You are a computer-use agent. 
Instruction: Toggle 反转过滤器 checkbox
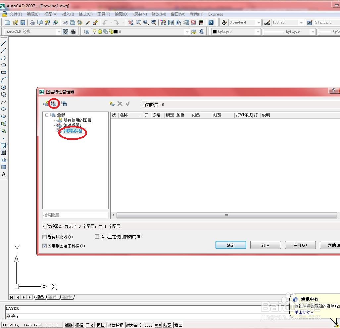(x=44, y=237)
